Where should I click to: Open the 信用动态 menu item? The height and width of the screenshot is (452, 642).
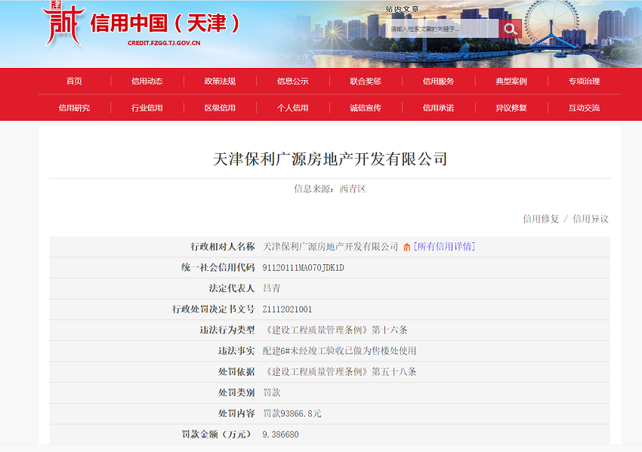tap(147, 81)
